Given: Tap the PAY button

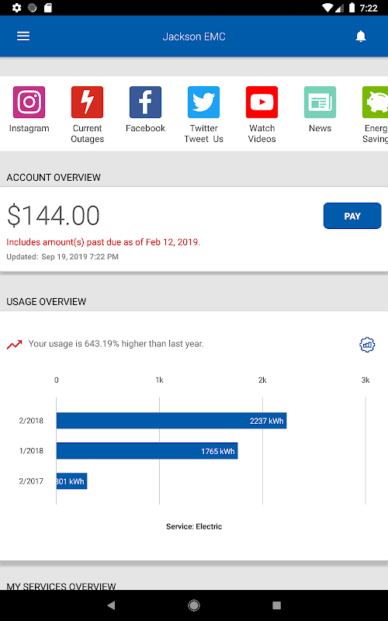Looking at the screenshot, I should pos(352,216).
